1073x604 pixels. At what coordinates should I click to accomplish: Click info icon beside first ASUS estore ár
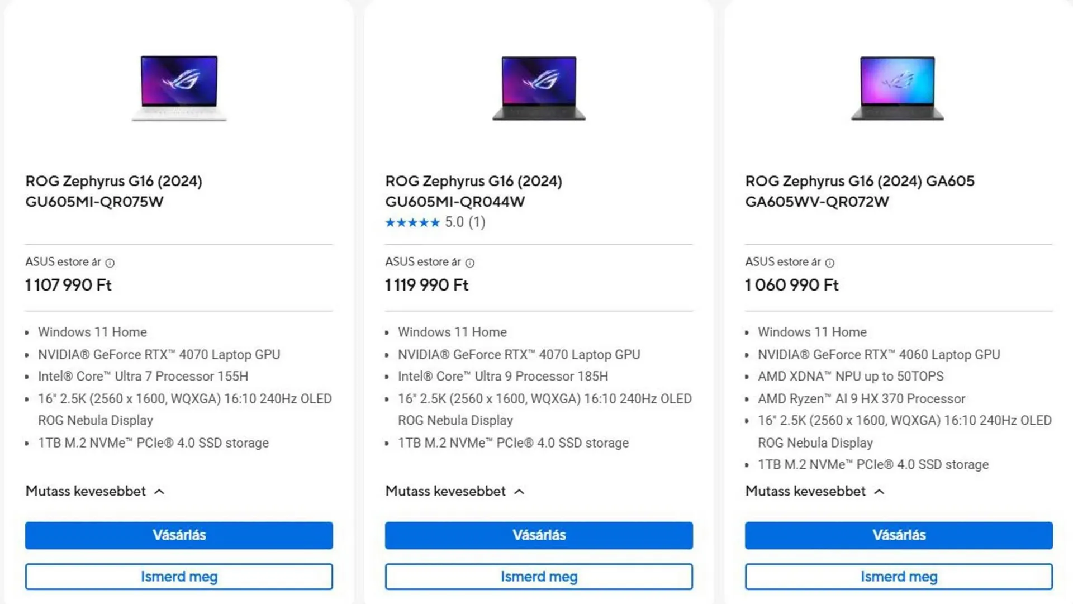[x=110, y=263]
